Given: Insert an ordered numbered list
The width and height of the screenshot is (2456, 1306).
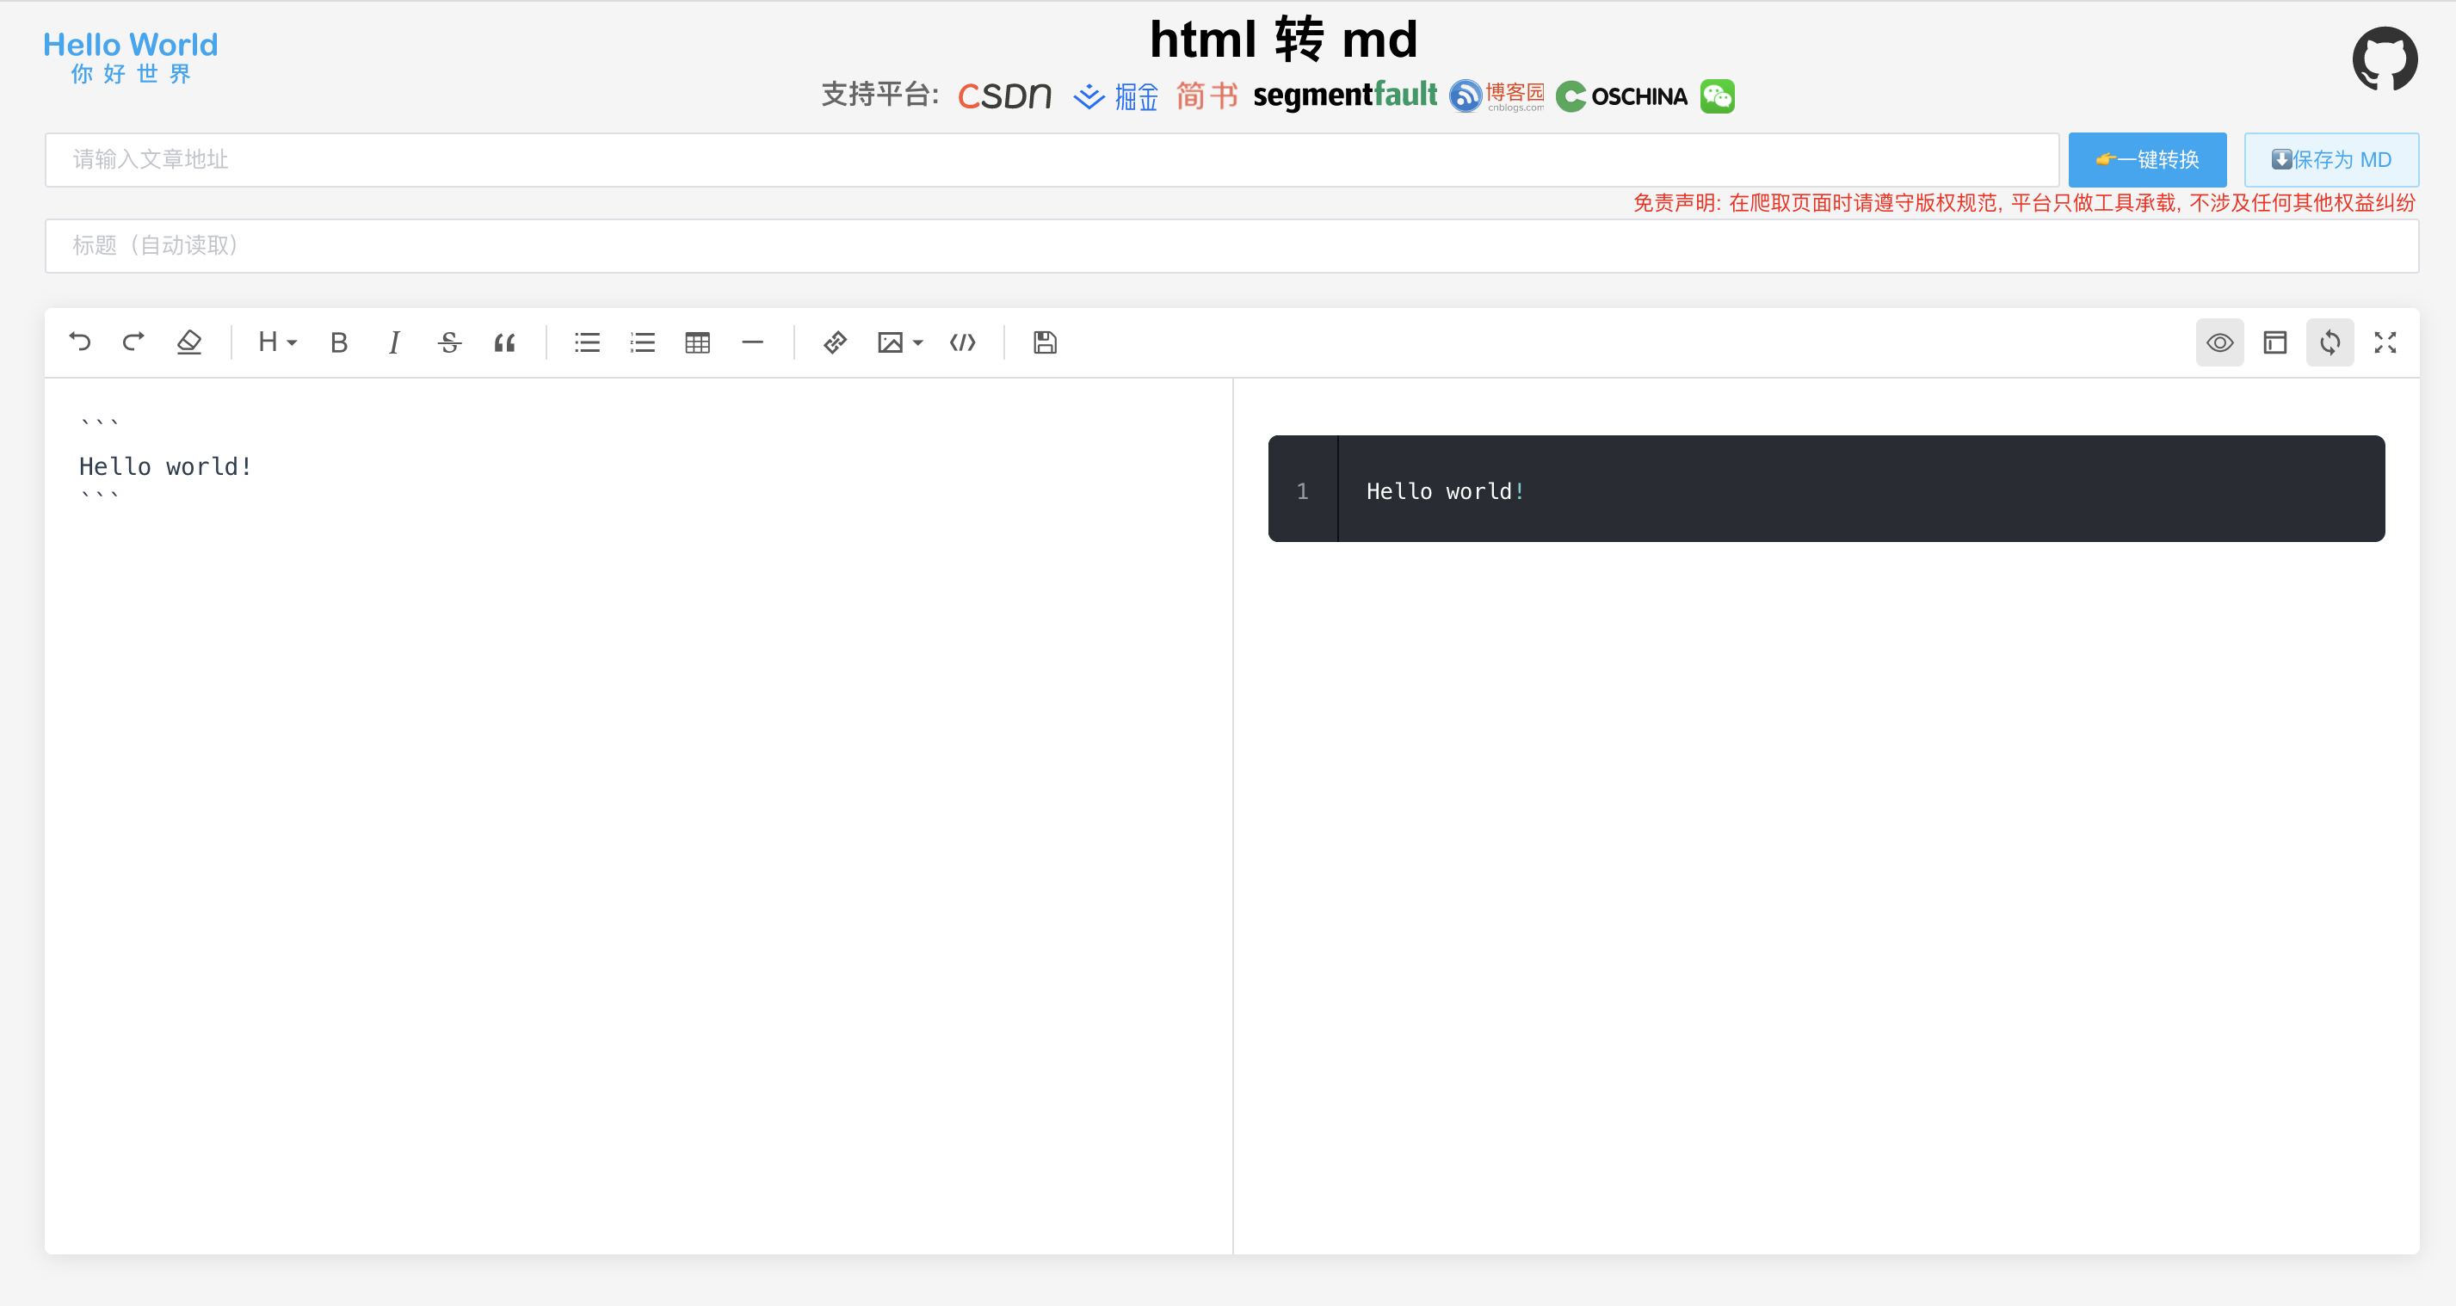Looking at the screenshot, I should click(x=643, y=342).
